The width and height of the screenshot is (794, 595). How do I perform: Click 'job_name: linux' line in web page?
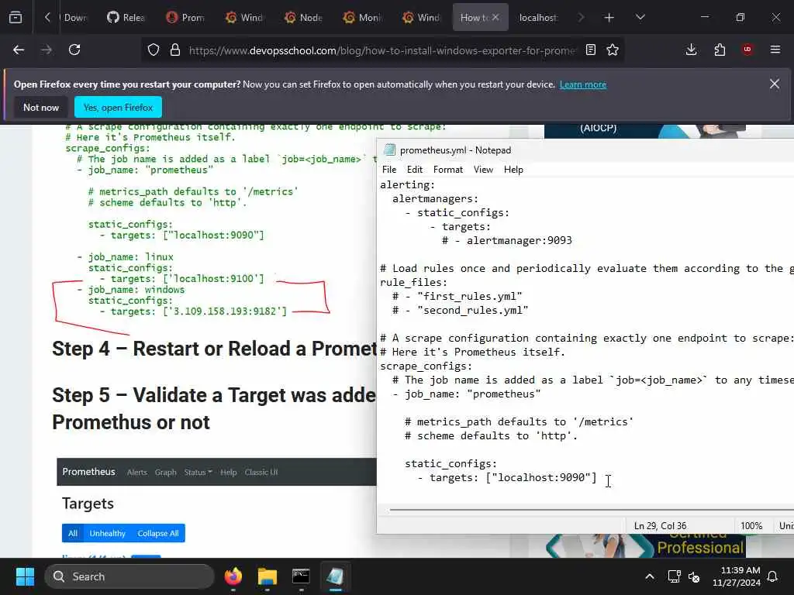(x=125, y=257)
